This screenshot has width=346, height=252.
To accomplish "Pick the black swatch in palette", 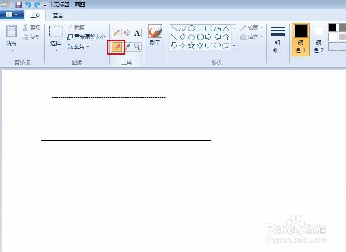I will pyautogui.click(x=333, y=28).
